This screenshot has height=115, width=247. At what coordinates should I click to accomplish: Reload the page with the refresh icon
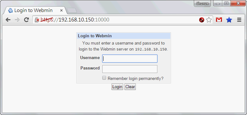tap(26, 20)
